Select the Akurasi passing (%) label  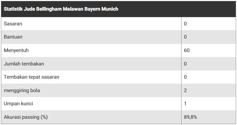[26, 117]
